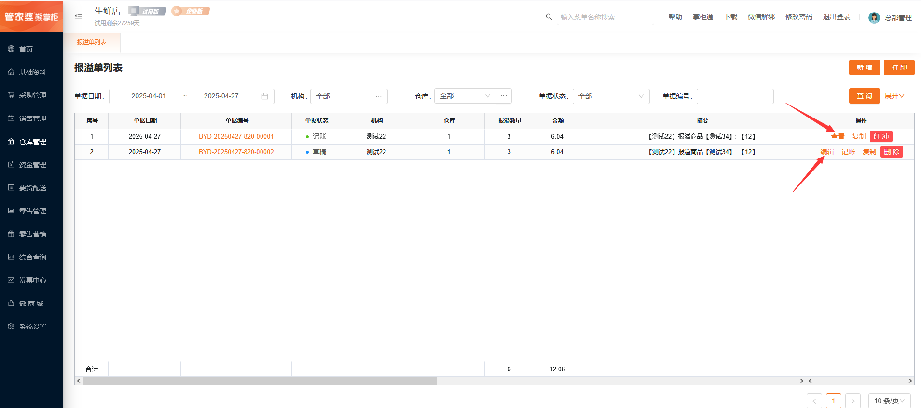Collapse the sidebar menu icon
The image size is (921, 408).
79,16
